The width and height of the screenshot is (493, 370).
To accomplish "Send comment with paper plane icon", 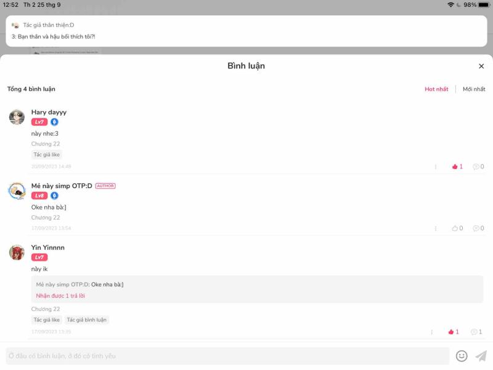I will pyautogui.click(x=481, y=356).
